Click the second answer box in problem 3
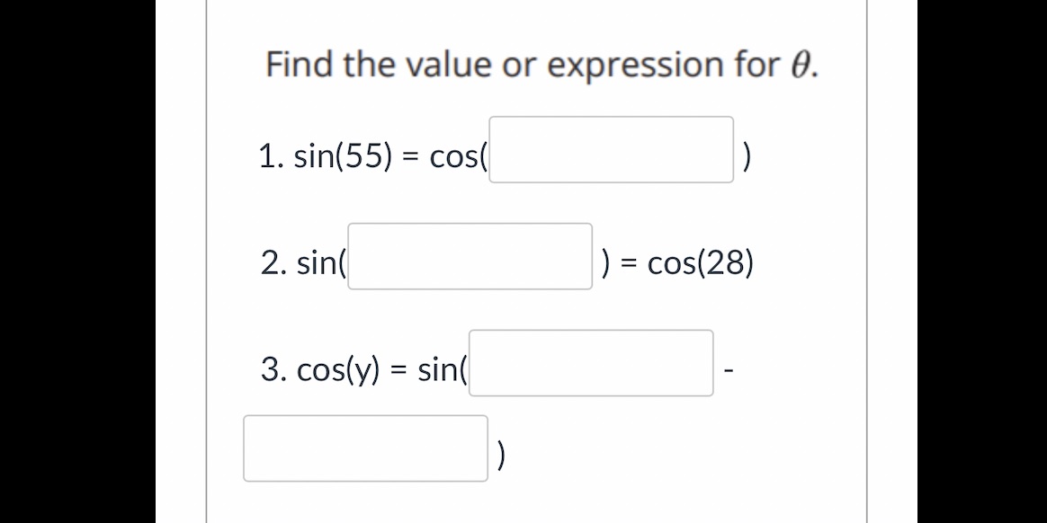Viewport: 1047px width, 523px height. click(x=364, y=448)
